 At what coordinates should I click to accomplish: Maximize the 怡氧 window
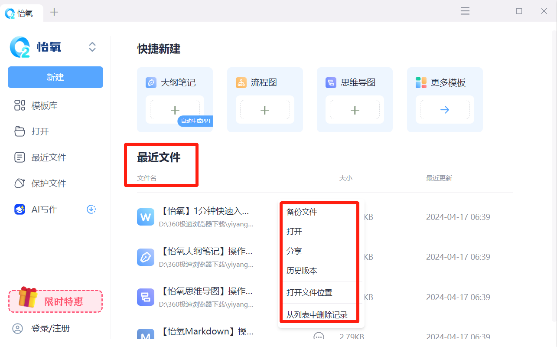point(519,11)
